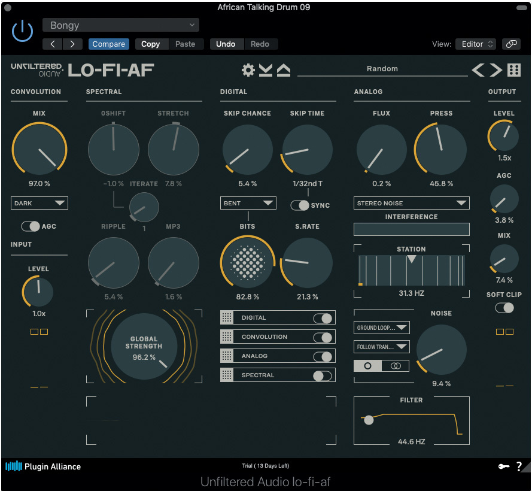Disable the Skip Time SYNC switch
The width and height of the screenshot is (532, 491).
(x=300, y=205)
